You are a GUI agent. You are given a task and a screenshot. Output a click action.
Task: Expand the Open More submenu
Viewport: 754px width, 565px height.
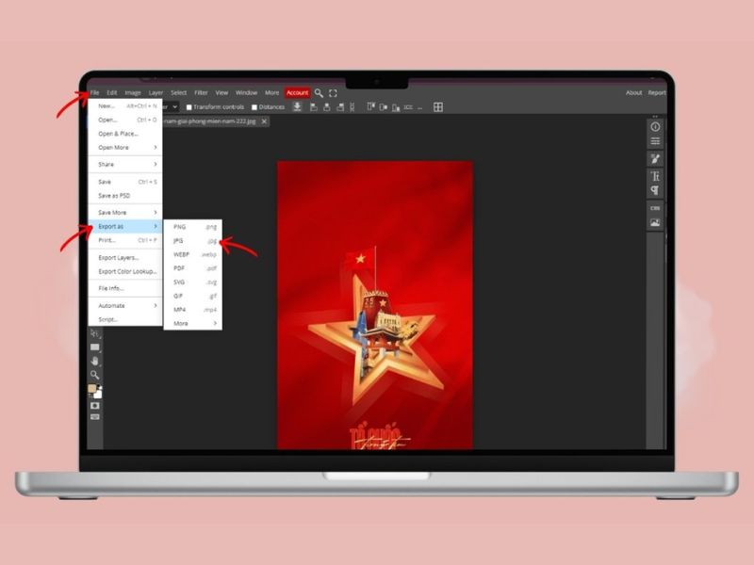126,148
